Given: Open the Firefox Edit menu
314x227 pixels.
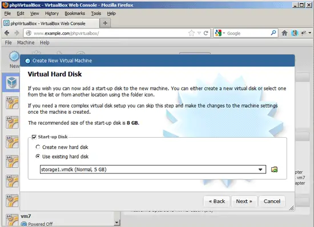Looking at the screenshot, I should 21,13.
